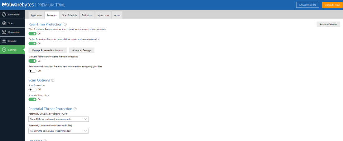Viewport: 343px width, 141px height.
Task: Click the Potential Threat Protection heading
Action: pyautogui.click(x=50, y=109)
